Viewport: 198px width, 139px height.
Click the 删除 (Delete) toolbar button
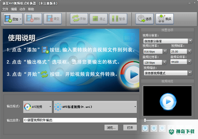33,19
